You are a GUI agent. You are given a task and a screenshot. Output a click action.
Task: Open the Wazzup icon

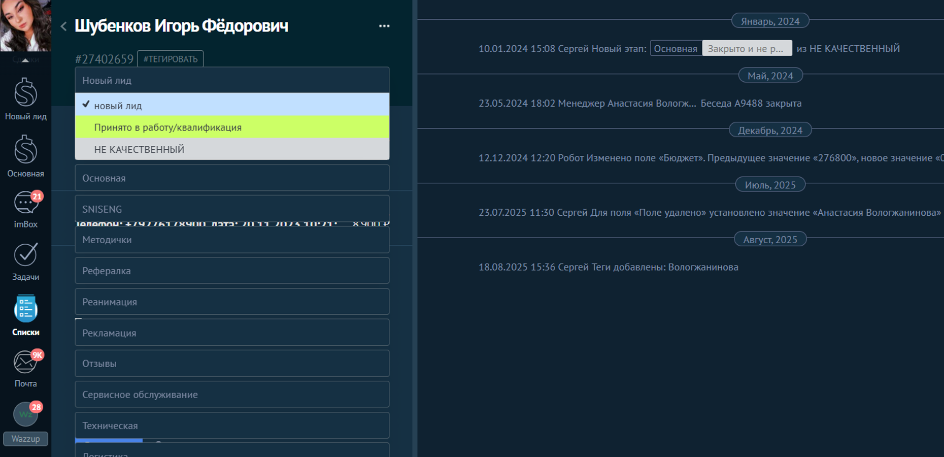pyautogui.click(x=25, y=422)
